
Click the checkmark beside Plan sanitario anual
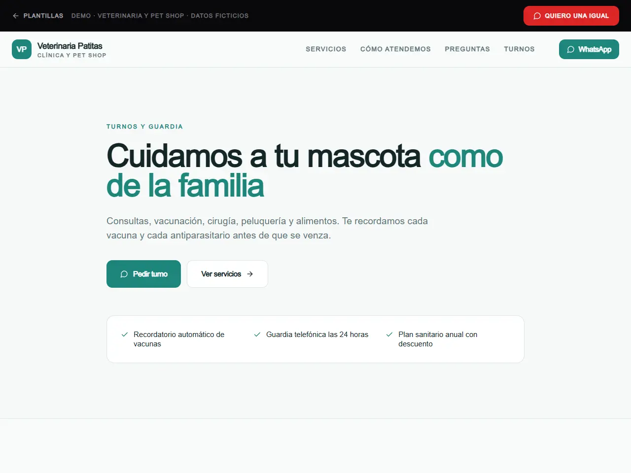click(389, 335)
